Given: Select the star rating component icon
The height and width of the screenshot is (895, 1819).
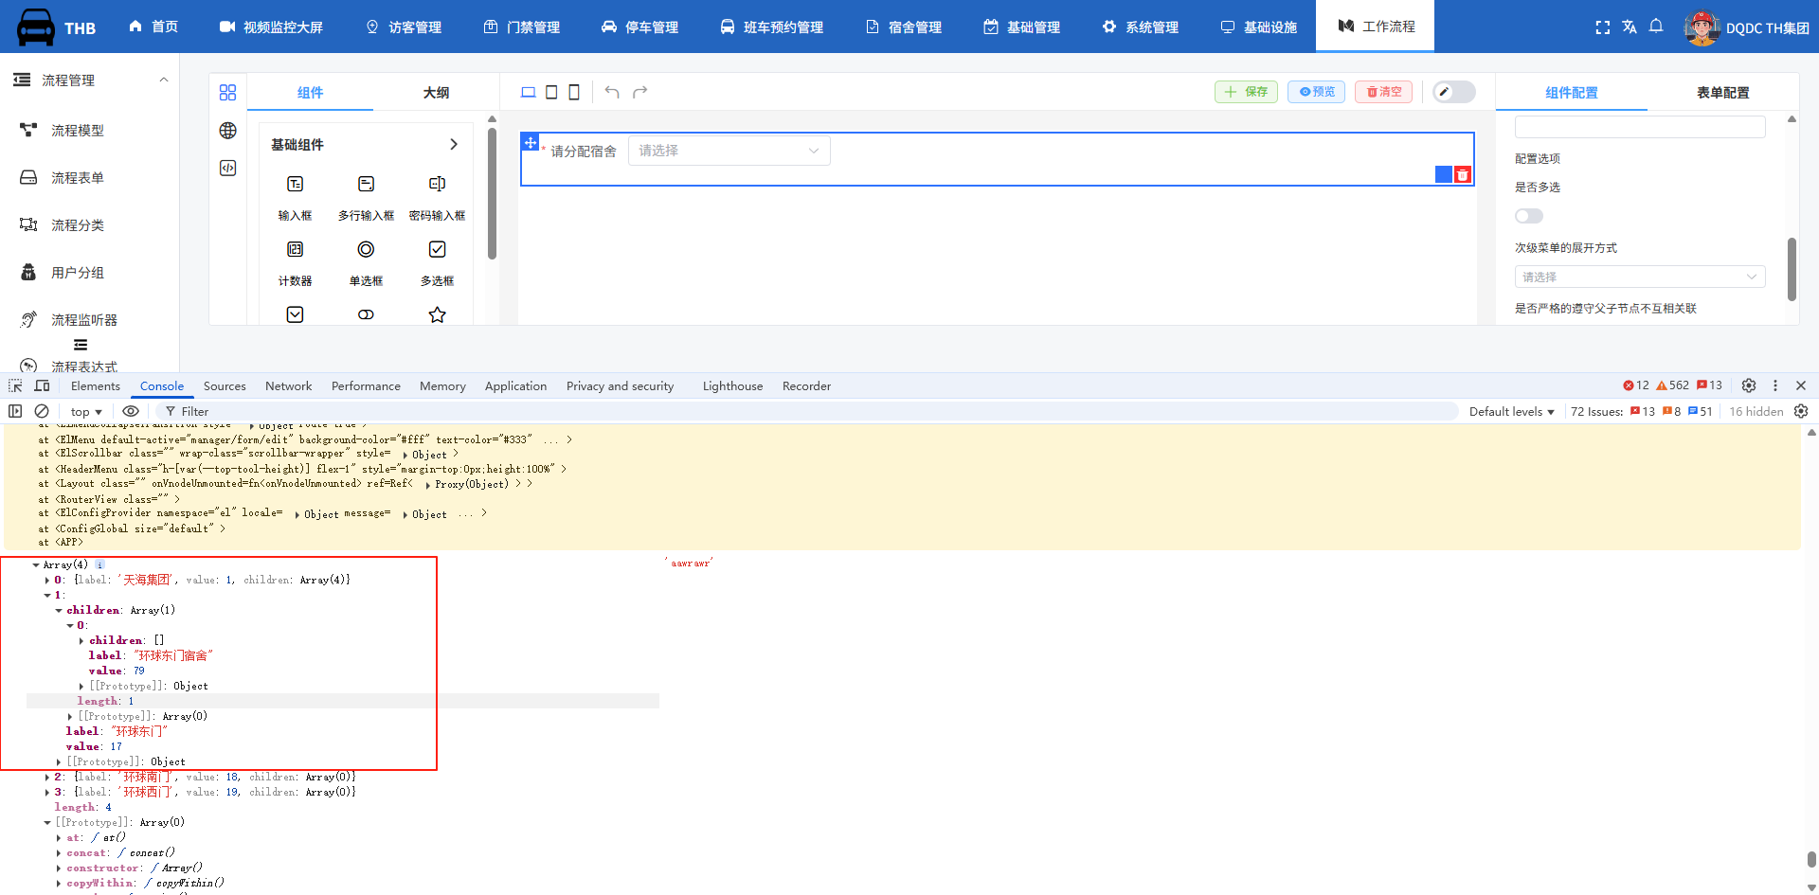Looking at the screenshot, I should pyautogui.click(x=437, y=314).
